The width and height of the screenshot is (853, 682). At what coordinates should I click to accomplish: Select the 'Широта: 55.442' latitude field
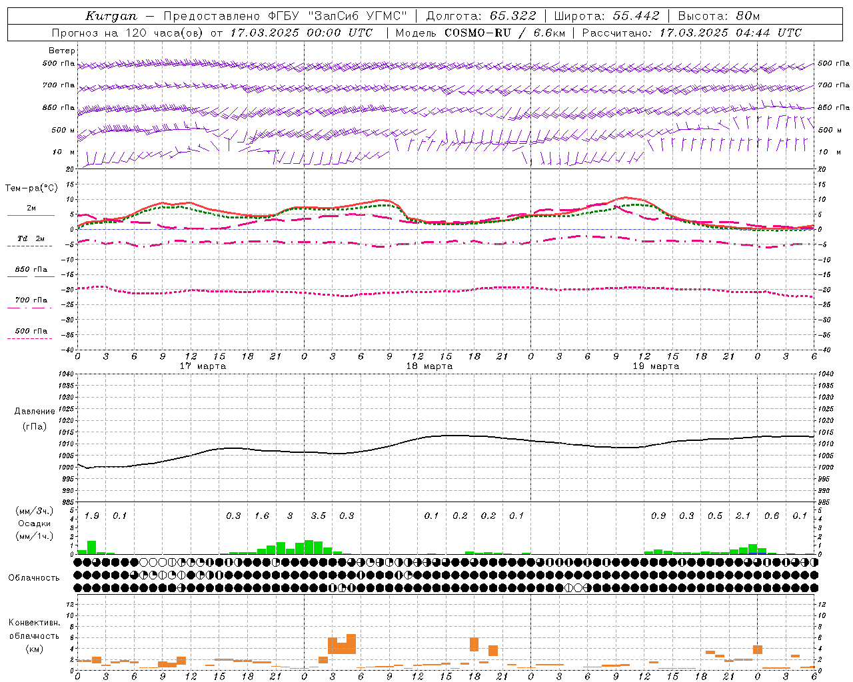pos(606,16)
